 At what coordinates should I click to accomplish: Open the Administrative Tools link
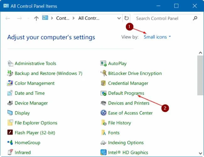(x=35, y=64)
